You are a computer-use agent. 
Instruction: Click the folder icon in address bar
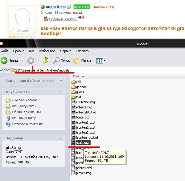pos(14,70)
